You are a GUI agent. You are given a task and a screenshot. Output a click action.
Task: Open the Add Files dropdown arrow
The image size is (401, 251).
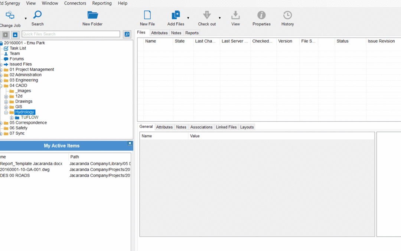[x=188, y=18]
